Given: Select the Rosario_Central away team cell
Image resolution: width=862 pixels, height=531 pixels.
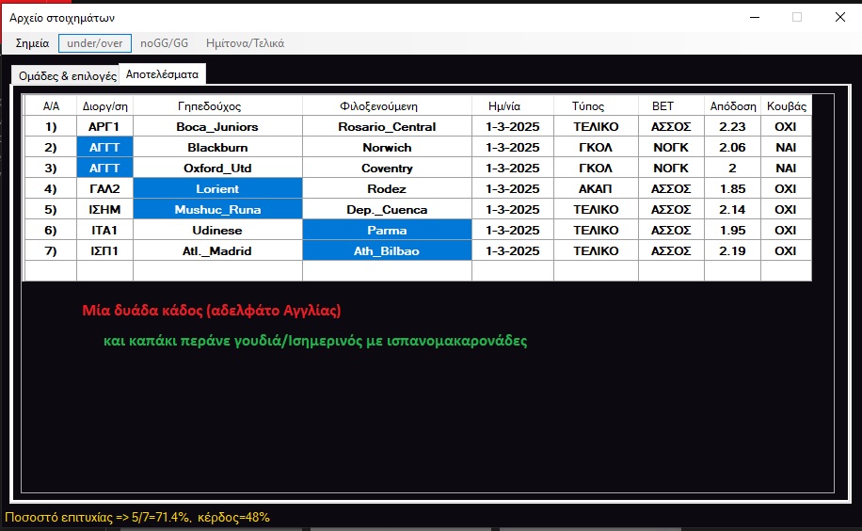Looking at the screenshot, I should (387, 126).
